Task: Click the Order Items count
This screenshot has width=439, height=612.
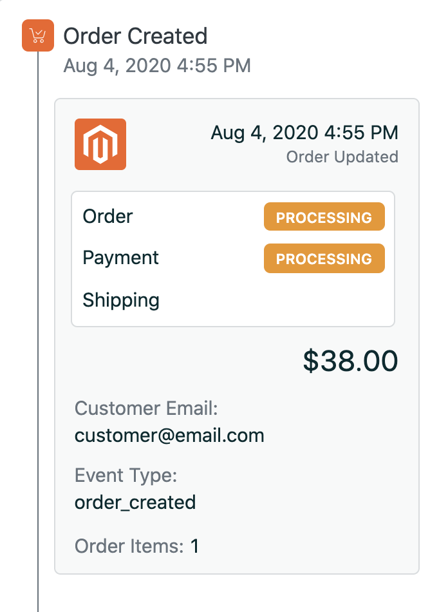Action: coord(194,546)
